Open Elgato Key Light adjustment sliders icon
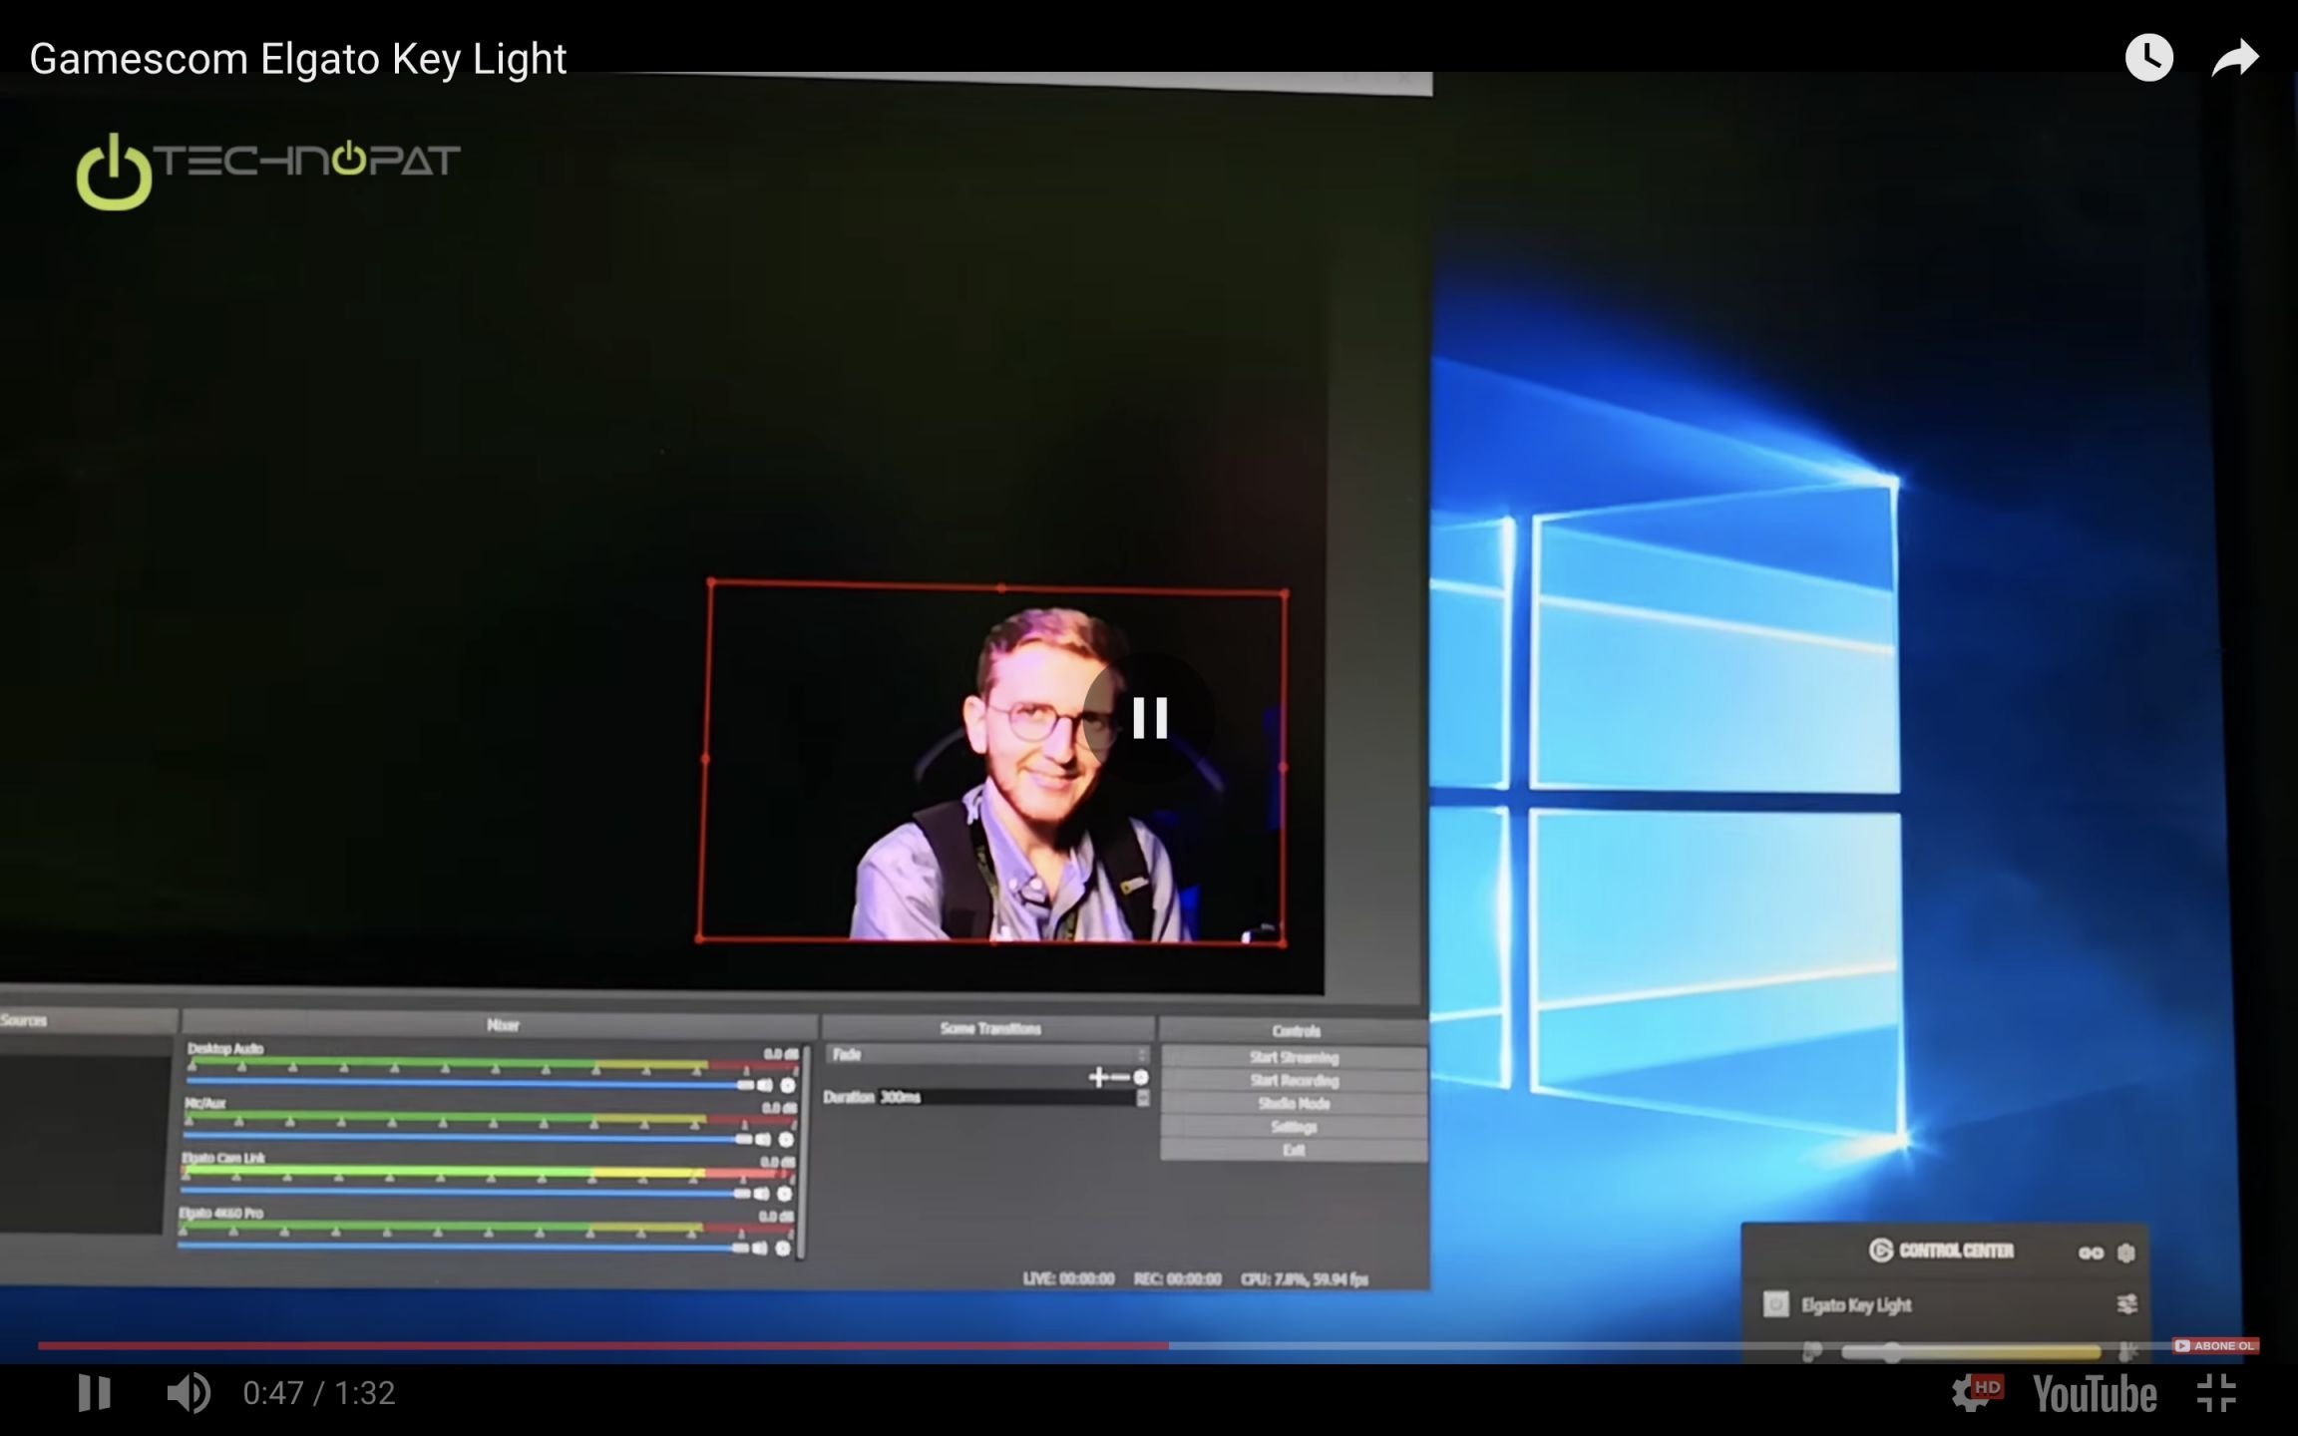 click(2125, 1304)
